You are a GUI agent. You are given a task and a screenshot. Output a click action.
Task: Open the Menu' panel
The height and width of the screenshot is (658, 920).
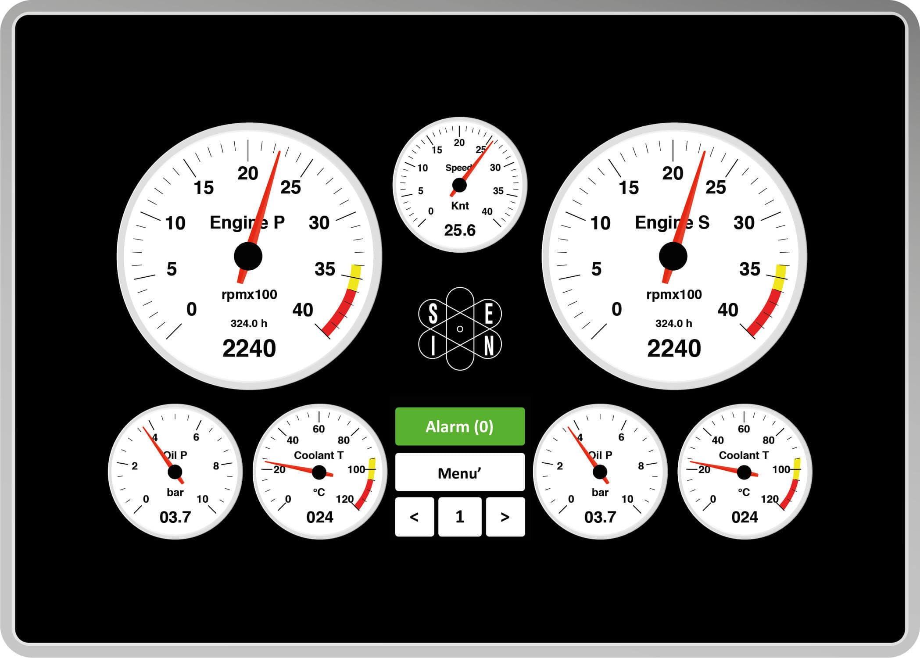[x=459, y=472]
